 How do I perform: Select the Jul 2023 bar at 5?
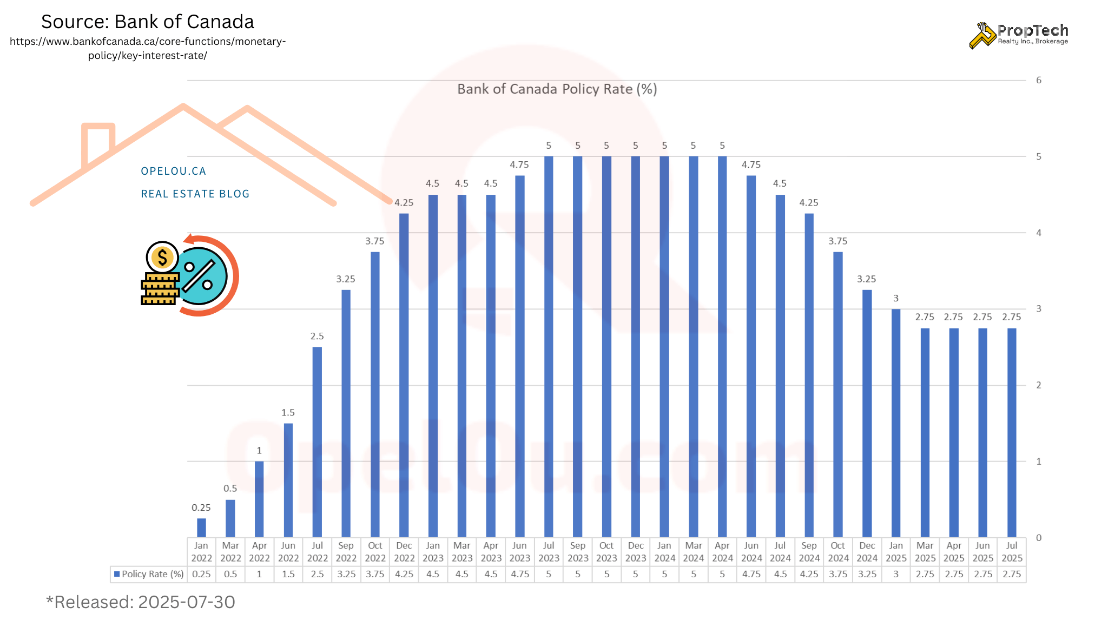549,346
